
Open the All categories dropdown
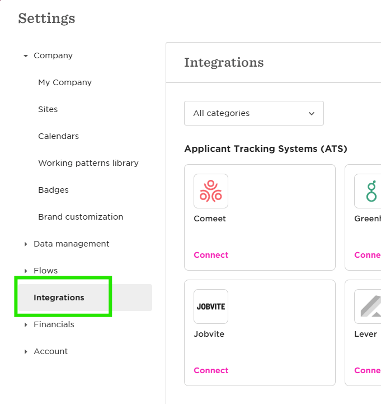point(253,113)
